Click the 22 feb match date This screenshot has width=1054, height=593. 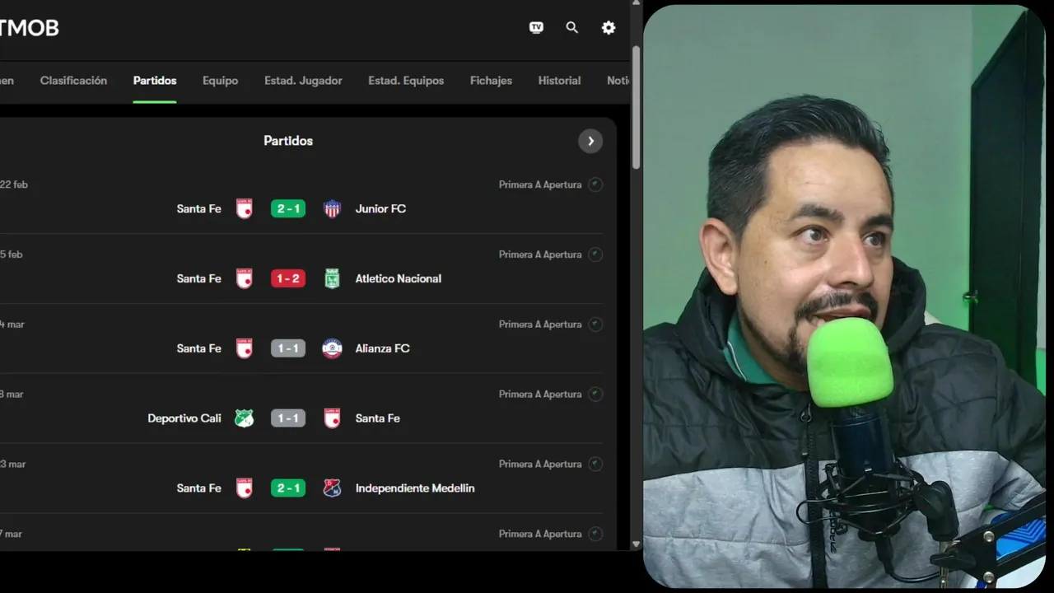click(x=14, y=185)
